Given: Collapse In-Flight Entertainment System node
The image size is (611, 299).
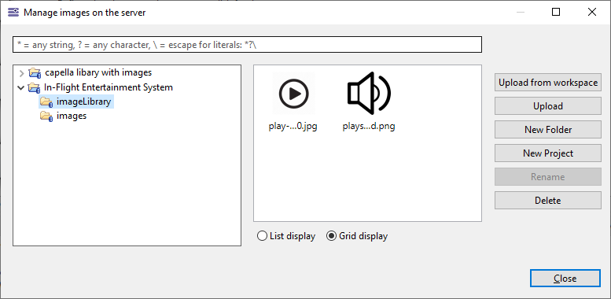Looking at the screenshot, I should (x=21, y=87).
